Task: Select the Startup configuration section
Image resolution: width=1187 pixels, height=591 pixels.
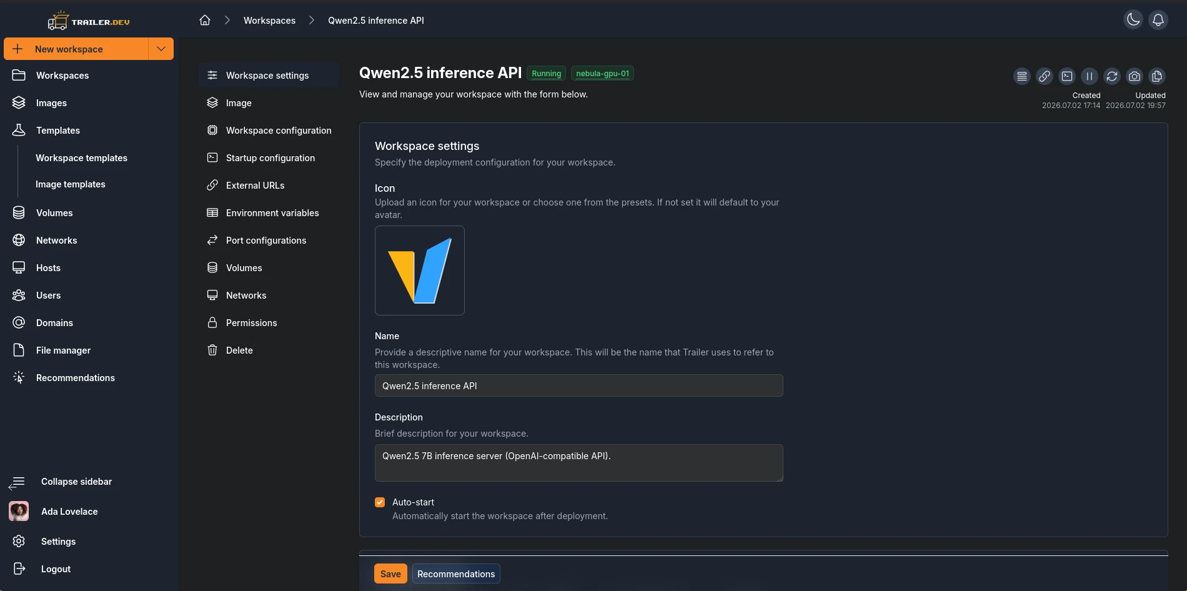Action: click(269, 158)
